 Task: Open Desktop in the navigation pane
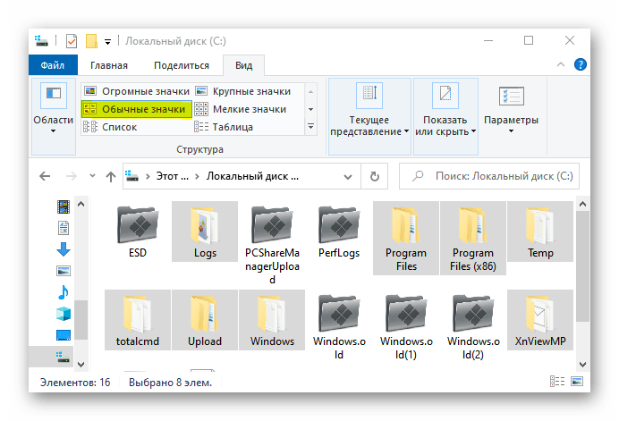(64, 335)
